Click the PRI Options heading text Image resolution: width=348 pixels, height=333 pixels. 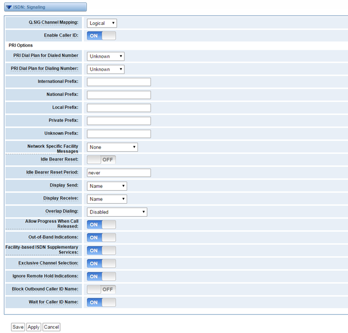pos(21,45)
